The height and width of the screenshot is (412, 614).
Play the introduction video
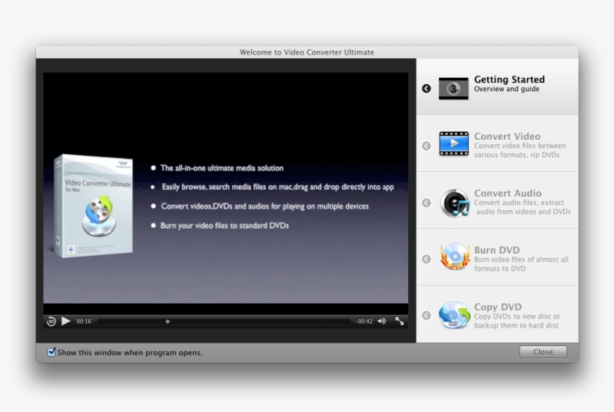[x=66, y=322]
